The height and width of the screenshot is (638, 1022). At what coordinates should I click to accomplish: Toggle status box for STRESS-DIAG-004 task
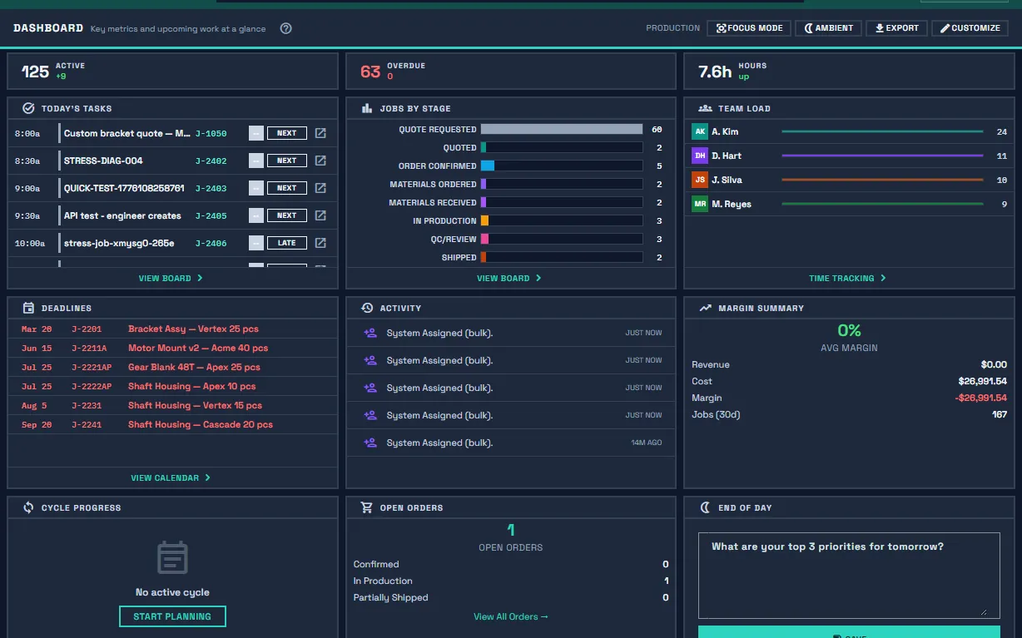click(256, 161)
